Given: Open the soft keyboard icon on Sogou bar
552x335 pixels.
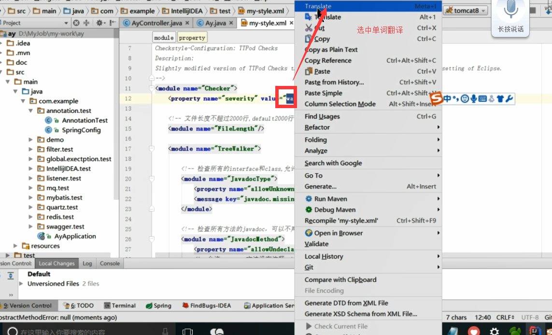Looking at the screenshot, I should [482, 99].
